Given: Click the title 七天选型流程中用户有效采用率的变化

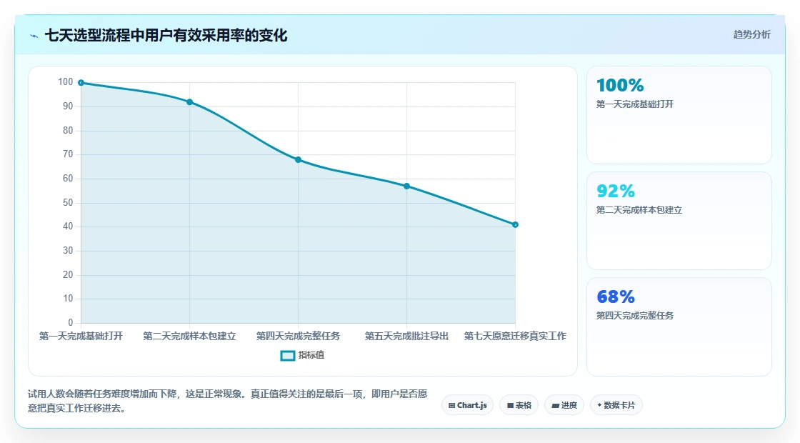Looking at the screenshot, I should click(x=166, y=36).
